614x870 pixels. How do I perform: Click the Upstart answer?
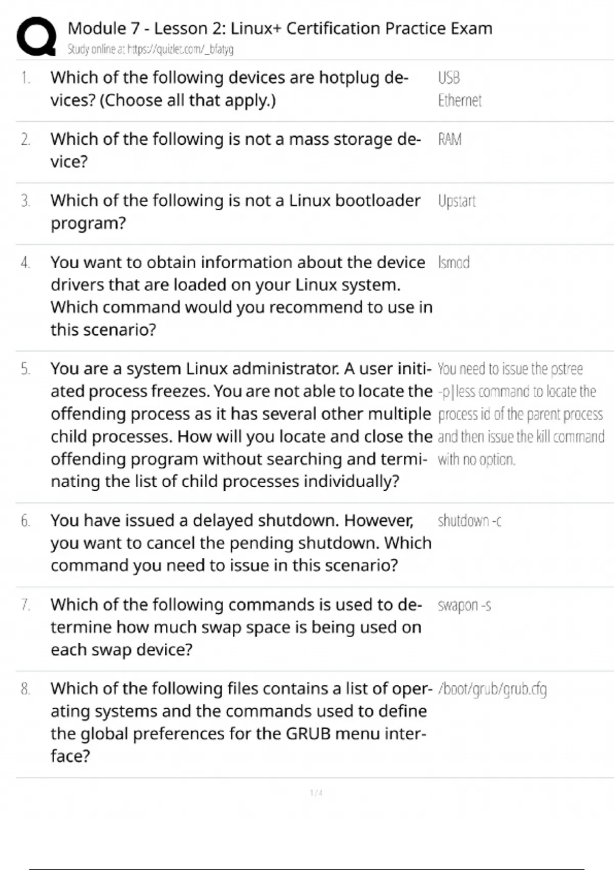tap(456, 201)
